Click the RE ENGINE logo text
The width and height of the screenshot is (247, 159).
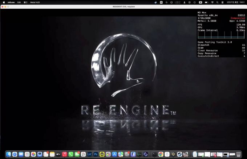point(128,110)
